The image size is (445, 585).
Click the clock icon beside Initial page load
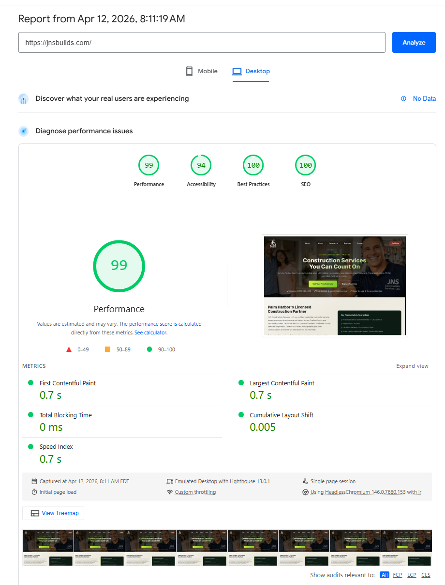pos(34,492)
